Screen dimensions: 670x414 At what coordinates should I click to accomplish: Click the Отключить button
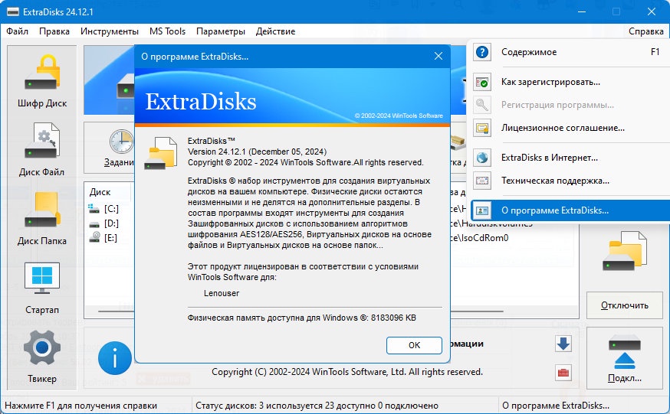coord(624,305)
